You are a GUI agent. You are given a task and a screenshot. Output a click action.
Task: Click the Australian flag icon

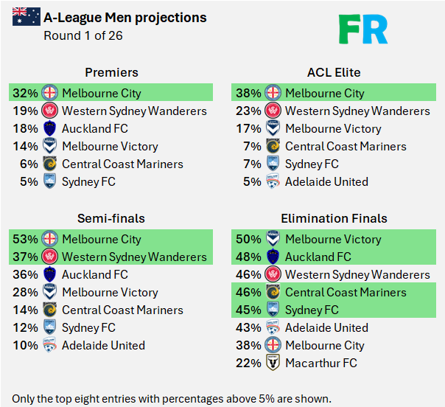27,17
